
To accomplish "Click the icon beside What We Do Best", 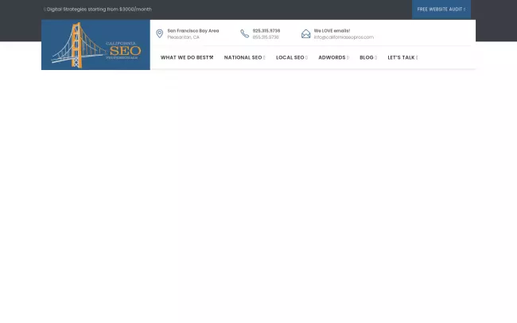I will coord(212,57).
